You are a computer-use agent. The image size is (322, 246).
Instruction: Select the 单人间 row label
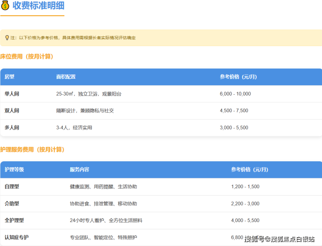pos(12,94)
